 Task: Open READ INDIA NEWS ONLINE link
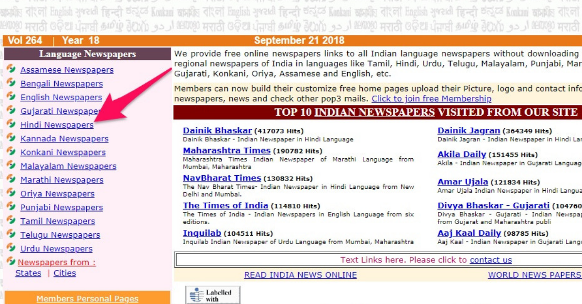click(300, 275)
